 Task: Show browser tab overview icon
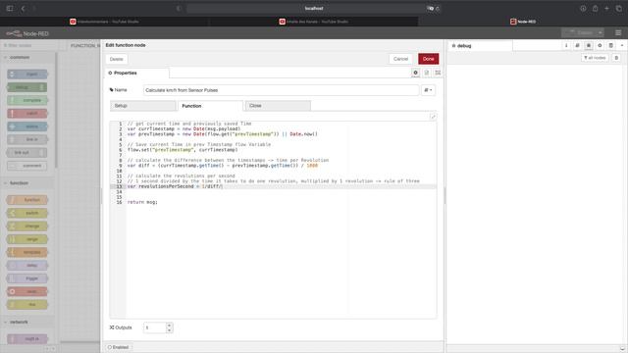[x=619, y=9]
